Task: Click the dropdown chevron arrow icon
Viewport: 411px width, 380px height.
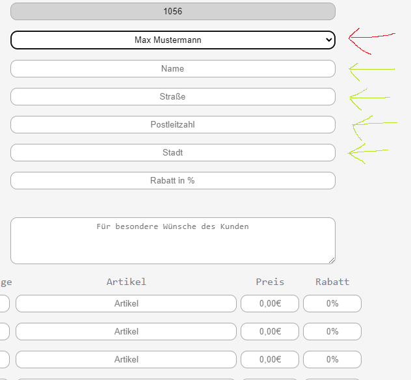Action: point(328,40)
